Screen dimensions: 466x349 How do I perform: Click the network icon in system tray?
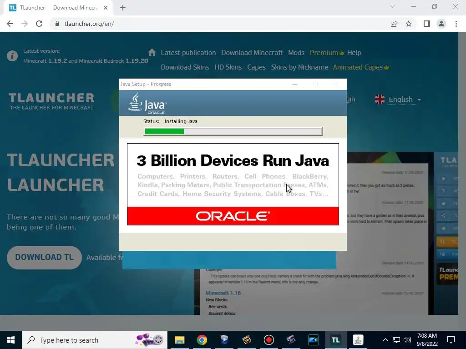(396, 340)
